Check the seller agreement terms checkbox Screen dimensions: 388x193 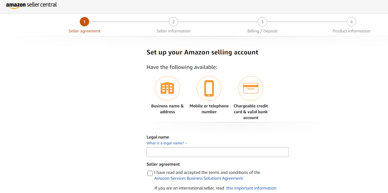pos(150,173)
